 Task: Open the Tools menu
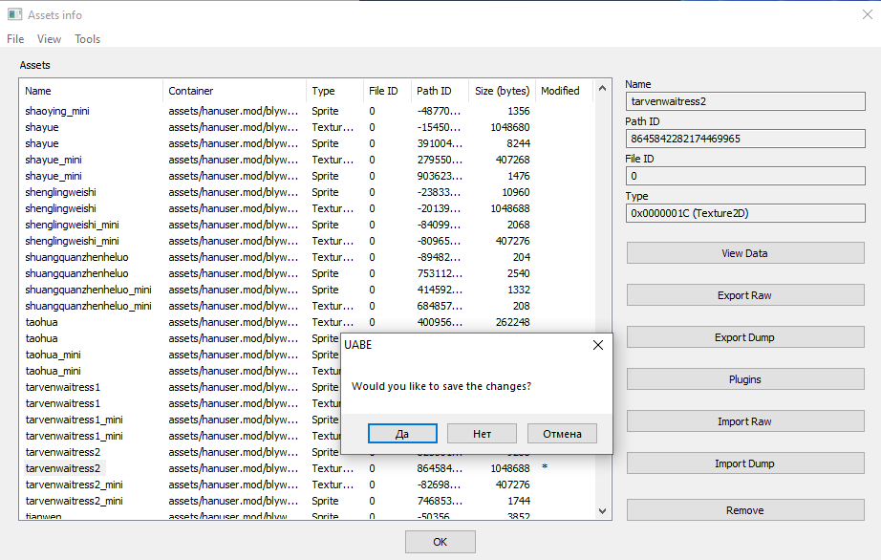(x=87, y=39)
